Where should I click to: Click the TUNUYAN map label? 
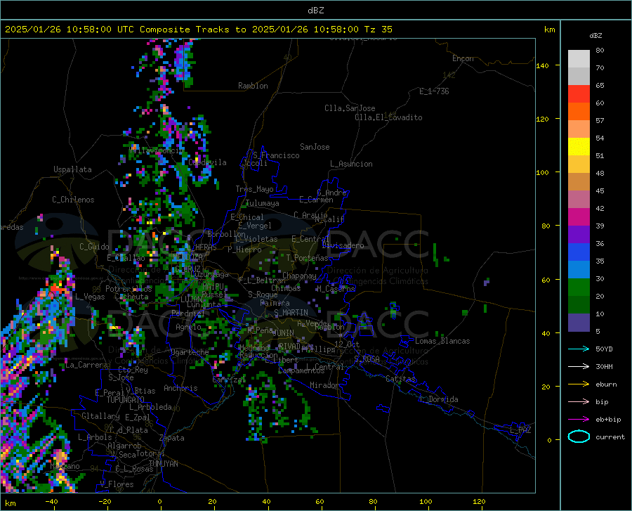[x=163, y=464]
